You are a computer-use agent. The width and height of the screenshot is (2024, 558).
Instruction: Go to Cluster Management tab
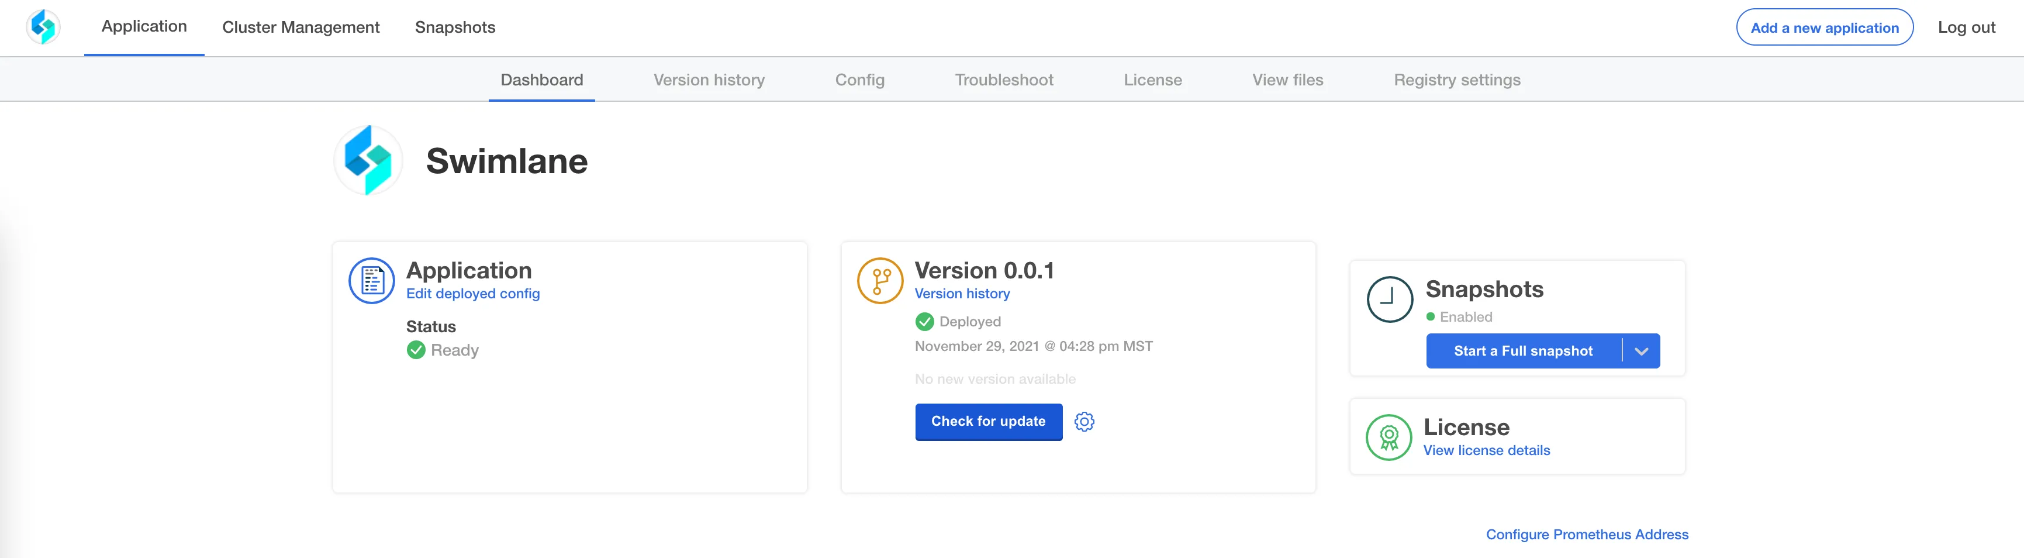(301, 27)
